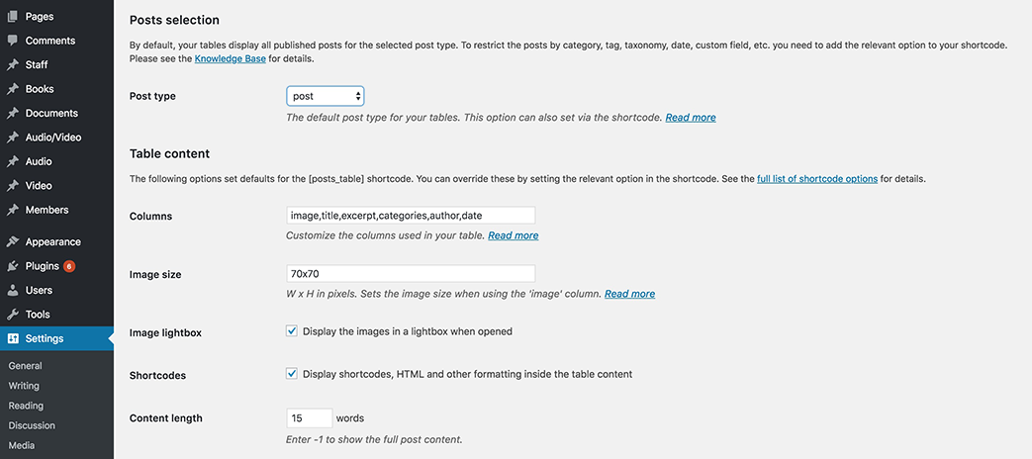Image resolution: width=1032 pixels, height=459 pixels.
Task: Click the Comments speech bubble icon
Action: (12, 41)
